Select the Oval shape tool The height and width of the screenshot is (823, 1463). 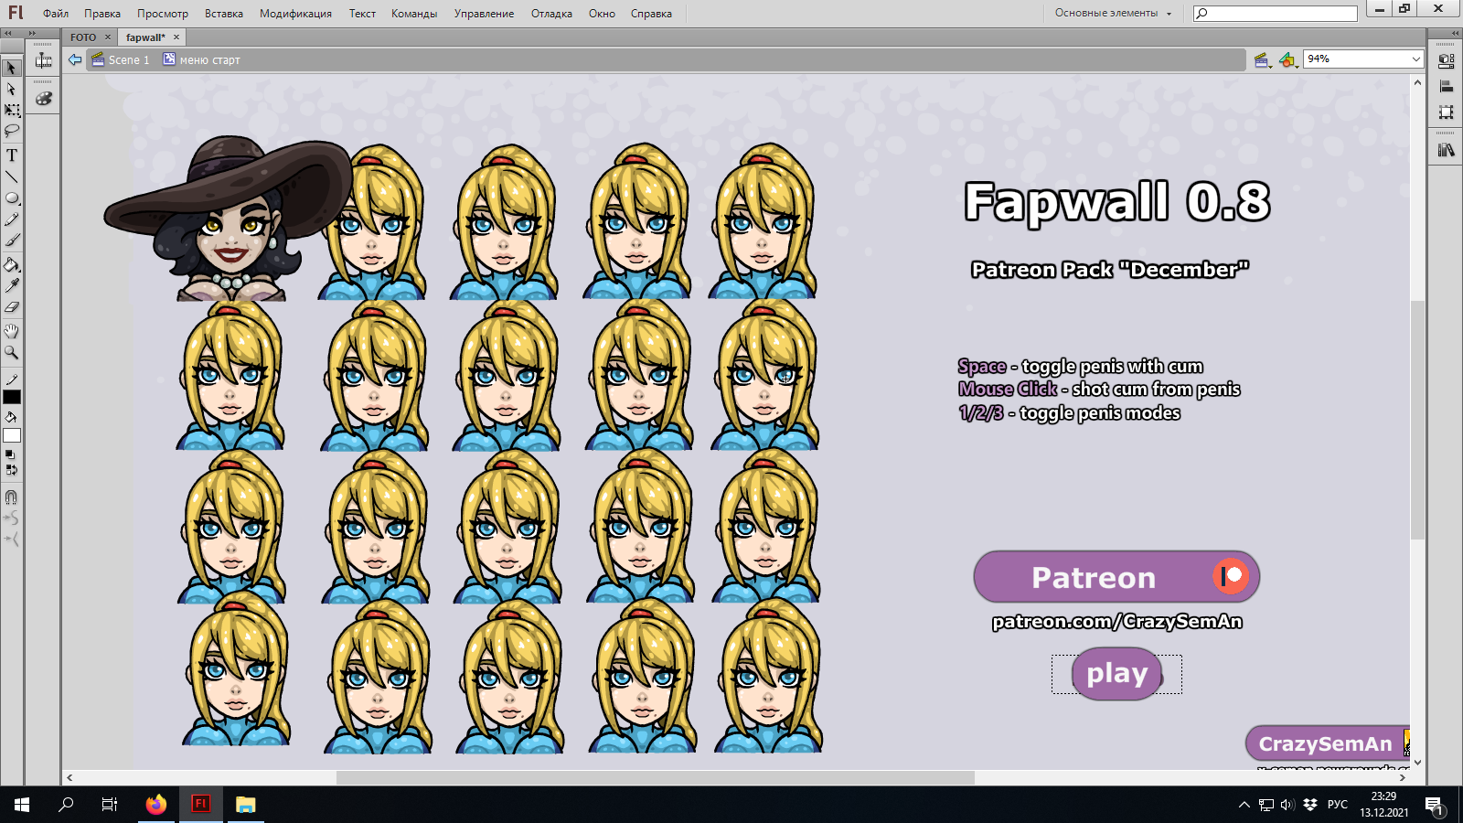[x=12, y=198]
